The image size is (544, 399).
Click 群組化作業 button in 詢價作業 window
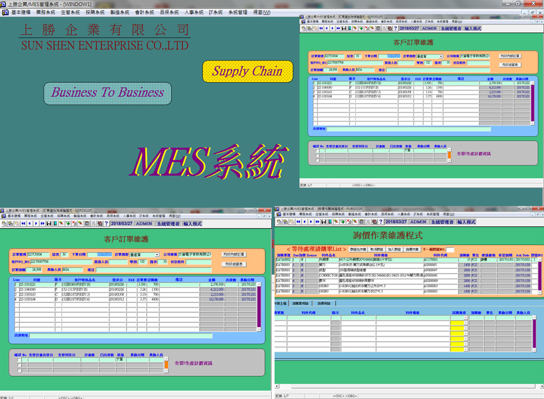358,249
